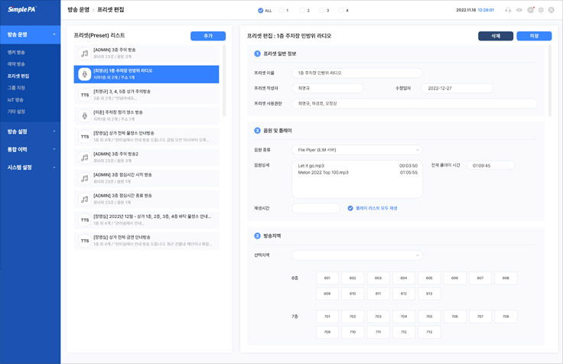This screenshot has height=364, width=563.
Task: Open the 선택지역 dropdown
Action: (356, 255)
